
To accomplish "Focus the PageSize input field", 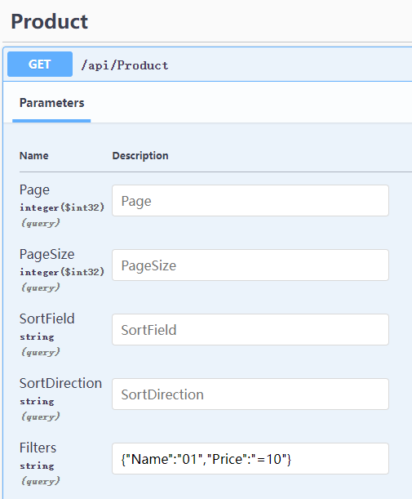I will [250, 265].
